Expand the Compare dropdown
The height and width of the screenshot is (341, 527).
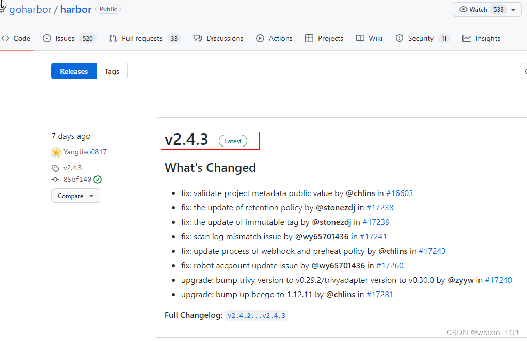75,196
